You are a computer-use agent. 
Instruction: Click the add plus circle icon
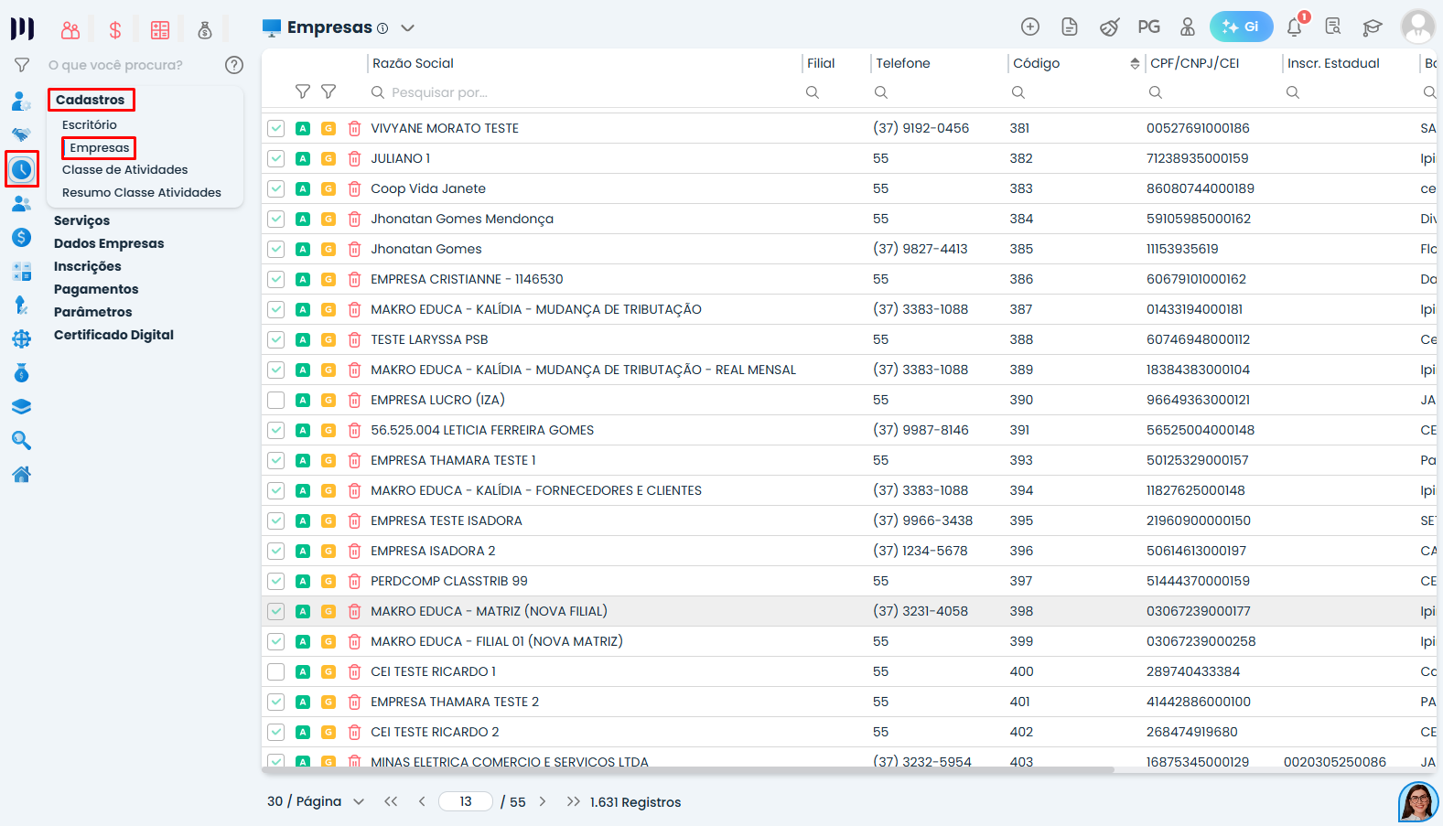click(1030, 27)
